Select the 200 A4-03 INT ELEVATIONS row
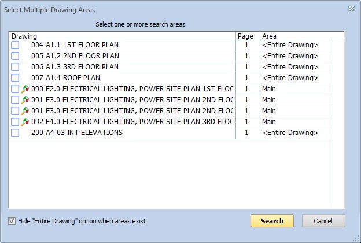This screenshot has height=243, width=361. pyautogui.click(x=171, y=133)
